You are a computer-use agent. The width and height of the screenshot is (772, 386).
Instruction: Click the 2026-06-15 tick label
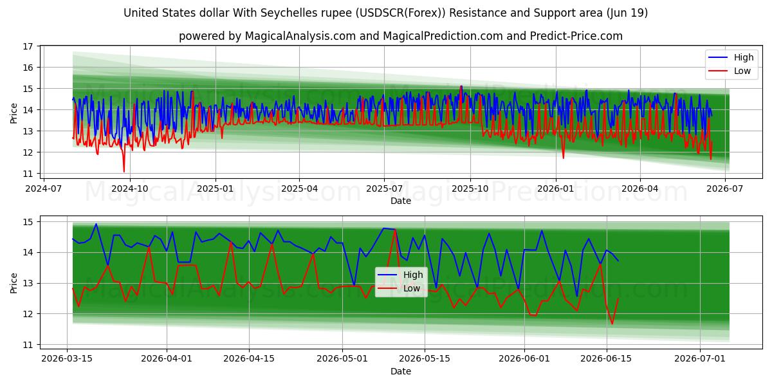[607, 359]
